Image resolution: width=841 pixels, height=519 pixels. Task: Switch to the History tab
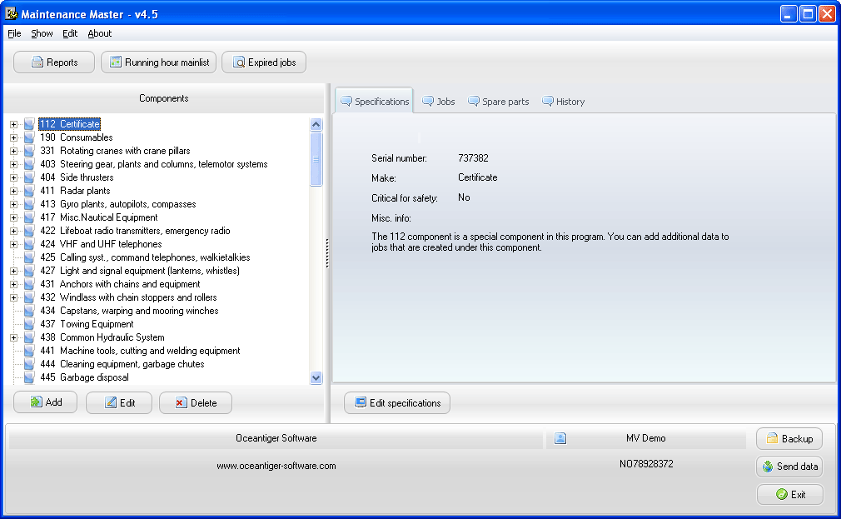point(564,102)
